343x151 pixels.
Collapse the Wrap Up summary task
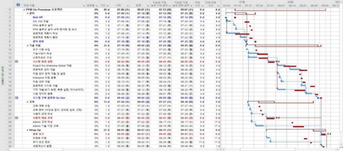tap(28, 130)
